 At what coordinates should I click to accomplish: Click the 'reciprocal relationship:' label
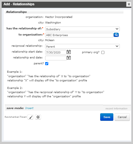(27, 46)
